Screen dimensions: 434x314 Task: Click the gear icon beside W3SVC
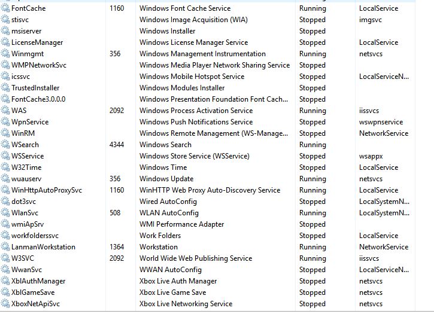[x=5, y=258]
